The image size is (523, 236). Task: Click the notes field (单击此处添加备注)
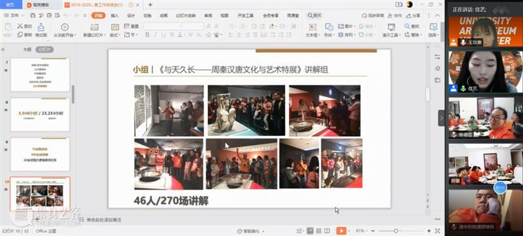(x=104, y=220)
